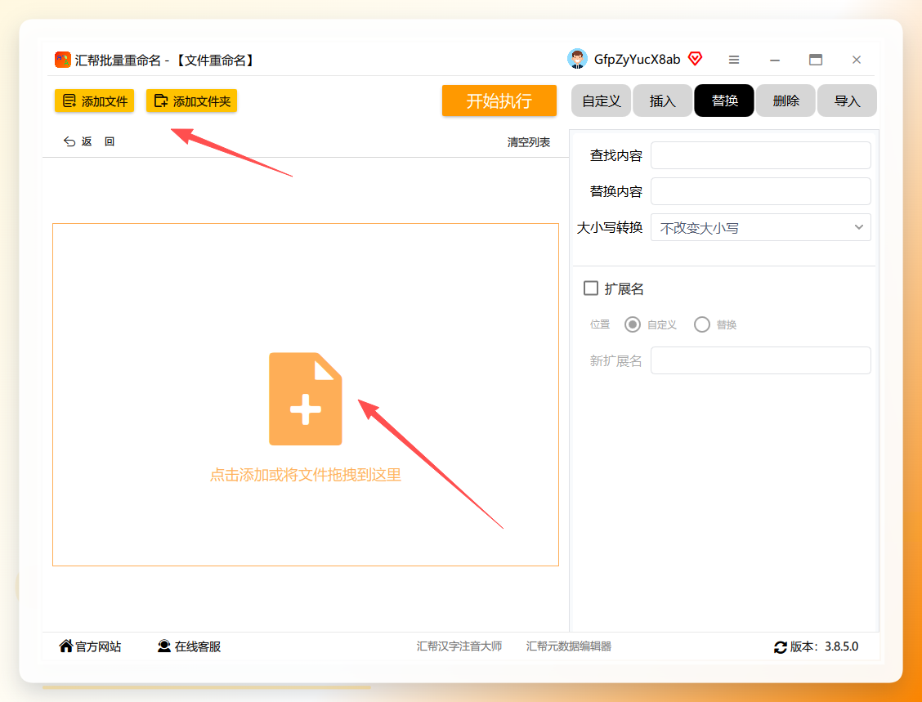Maximize the rename window
This screenshot has width=922, height=702.
pos(816,60)
